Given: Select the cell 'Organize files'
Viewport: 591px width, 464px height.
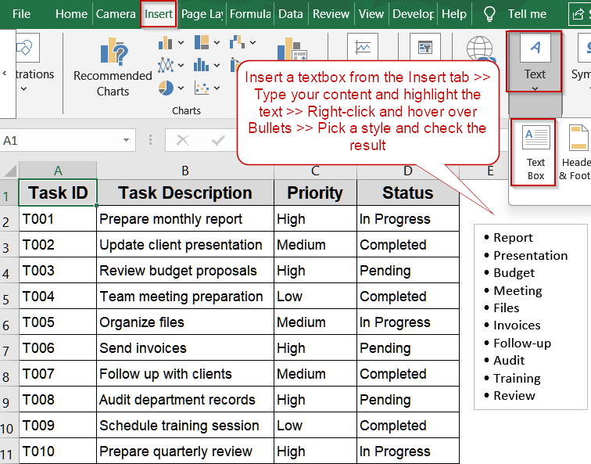Looking at the screenshot, I should point(185,322).
